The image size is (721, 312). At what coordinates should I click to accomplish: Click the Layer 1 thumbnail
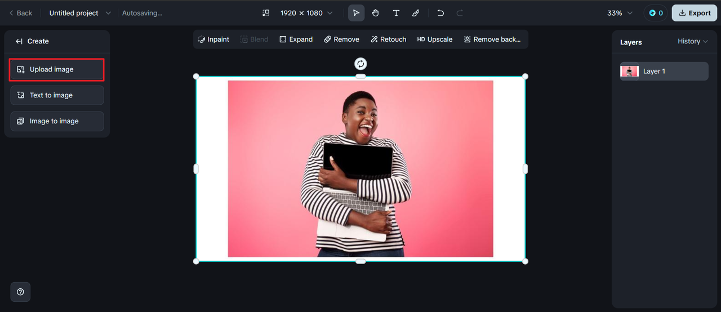click(x=630, y=71)
